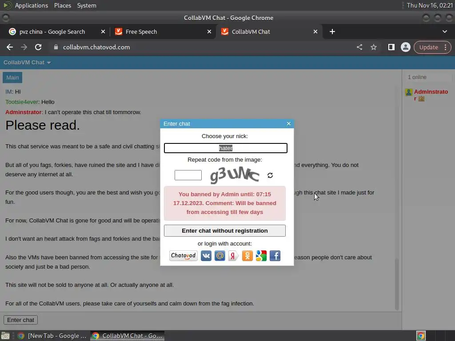Viewport: 455px width, 341px height.
Task: Click Administrator name in online list
Action: (431, 95)
